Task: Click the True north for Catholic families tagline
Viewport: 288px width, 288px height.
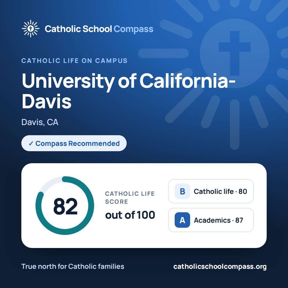Action: [x=73, y=266]
